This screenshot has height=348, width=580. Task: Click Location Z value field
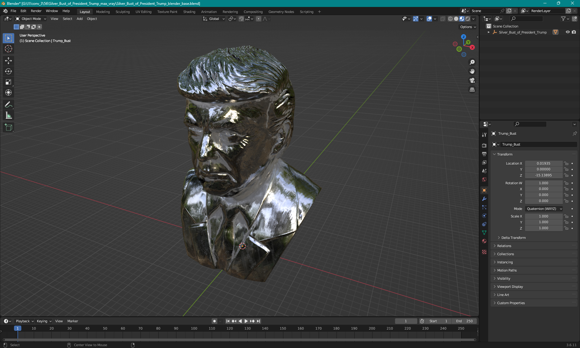point(543,175)
